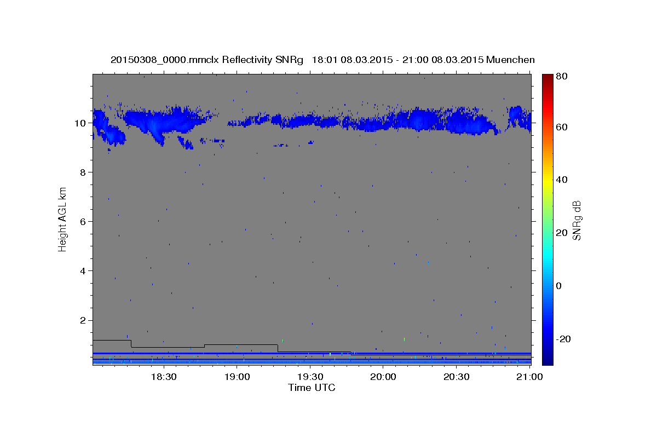
Task: Click the 'SNRg dB' colorbar label
Action: coord(576,220)
